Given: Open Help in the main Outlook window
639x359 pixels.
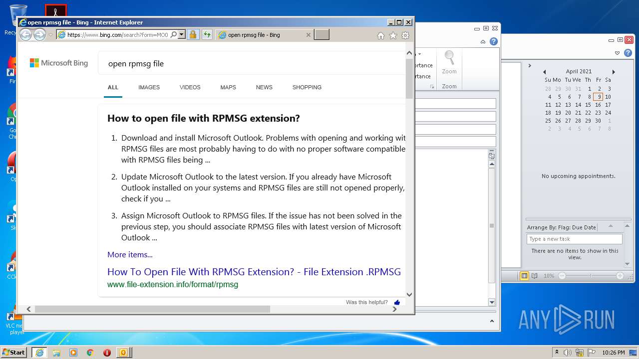Looking at the screenshot, I should point(629,53).
